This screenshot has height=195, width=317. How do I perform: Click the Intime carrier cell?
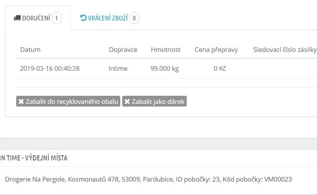coord(118,69)
